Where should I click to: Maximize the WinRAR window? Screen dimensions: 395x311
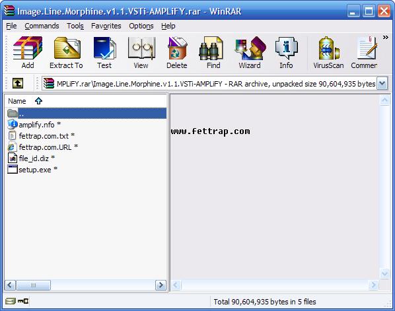coord(369,11)
